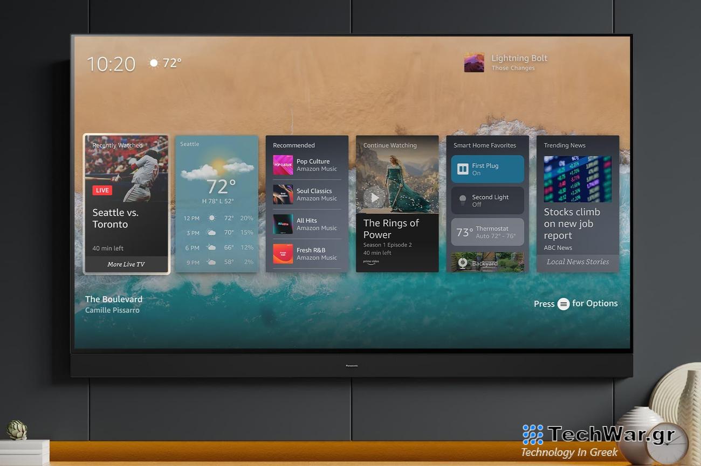Click the stock market news thumbnail
Viewport: 701px width, 466px height.
578,179
